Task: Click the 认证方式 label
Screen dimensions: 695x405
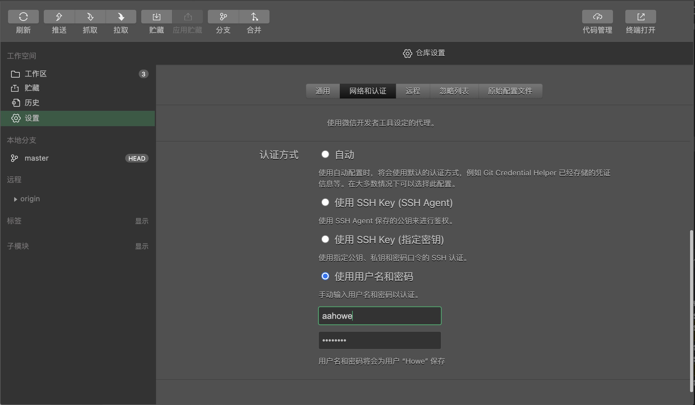Action: click(279, 155)
